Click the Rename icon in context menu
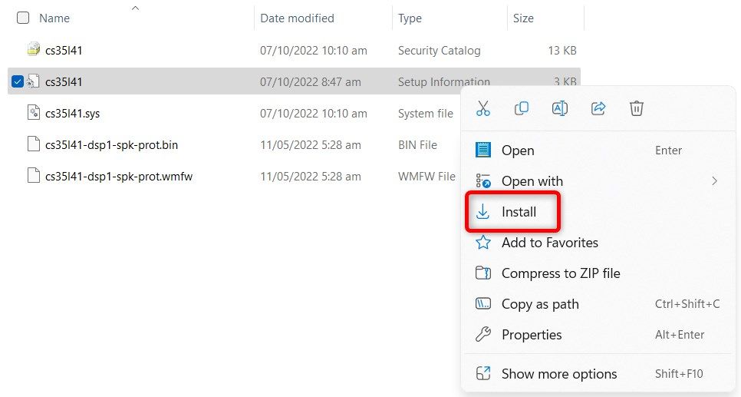This screenshot has height=397, width=741. 559,108
